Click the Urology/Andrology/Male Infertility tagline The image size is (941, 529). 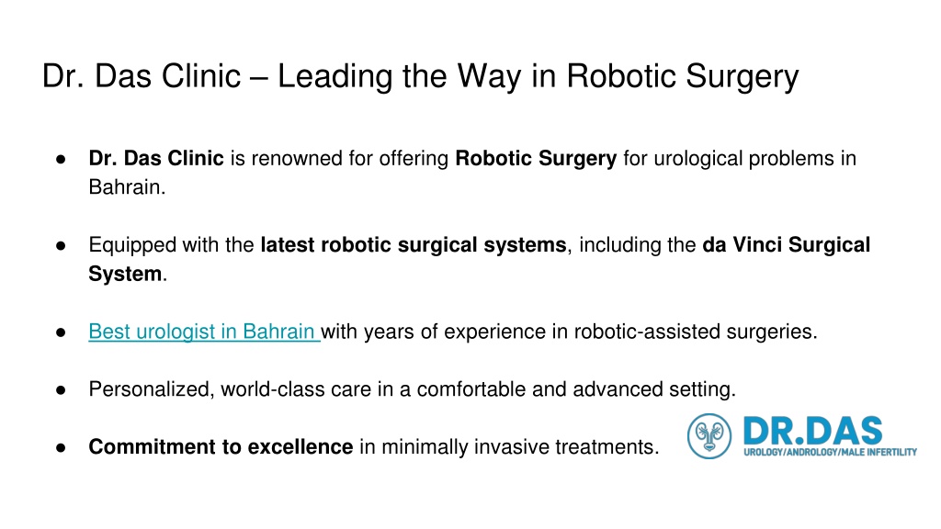pos(830,452)
